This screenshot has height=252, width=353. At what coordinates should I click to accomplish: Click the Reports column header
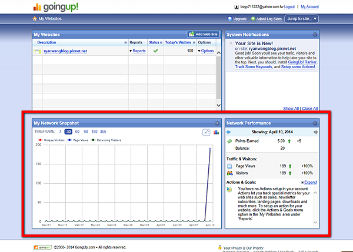(136, 42)
